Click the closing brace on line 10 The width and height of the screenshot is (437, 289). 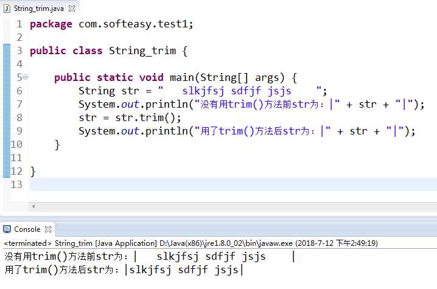point(57,145)
